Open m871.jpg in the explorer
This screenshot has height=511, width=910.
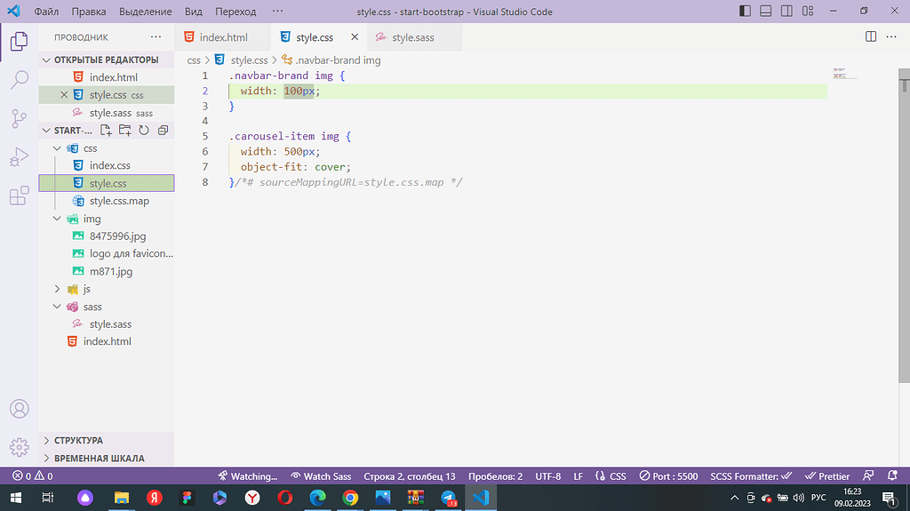110,271
